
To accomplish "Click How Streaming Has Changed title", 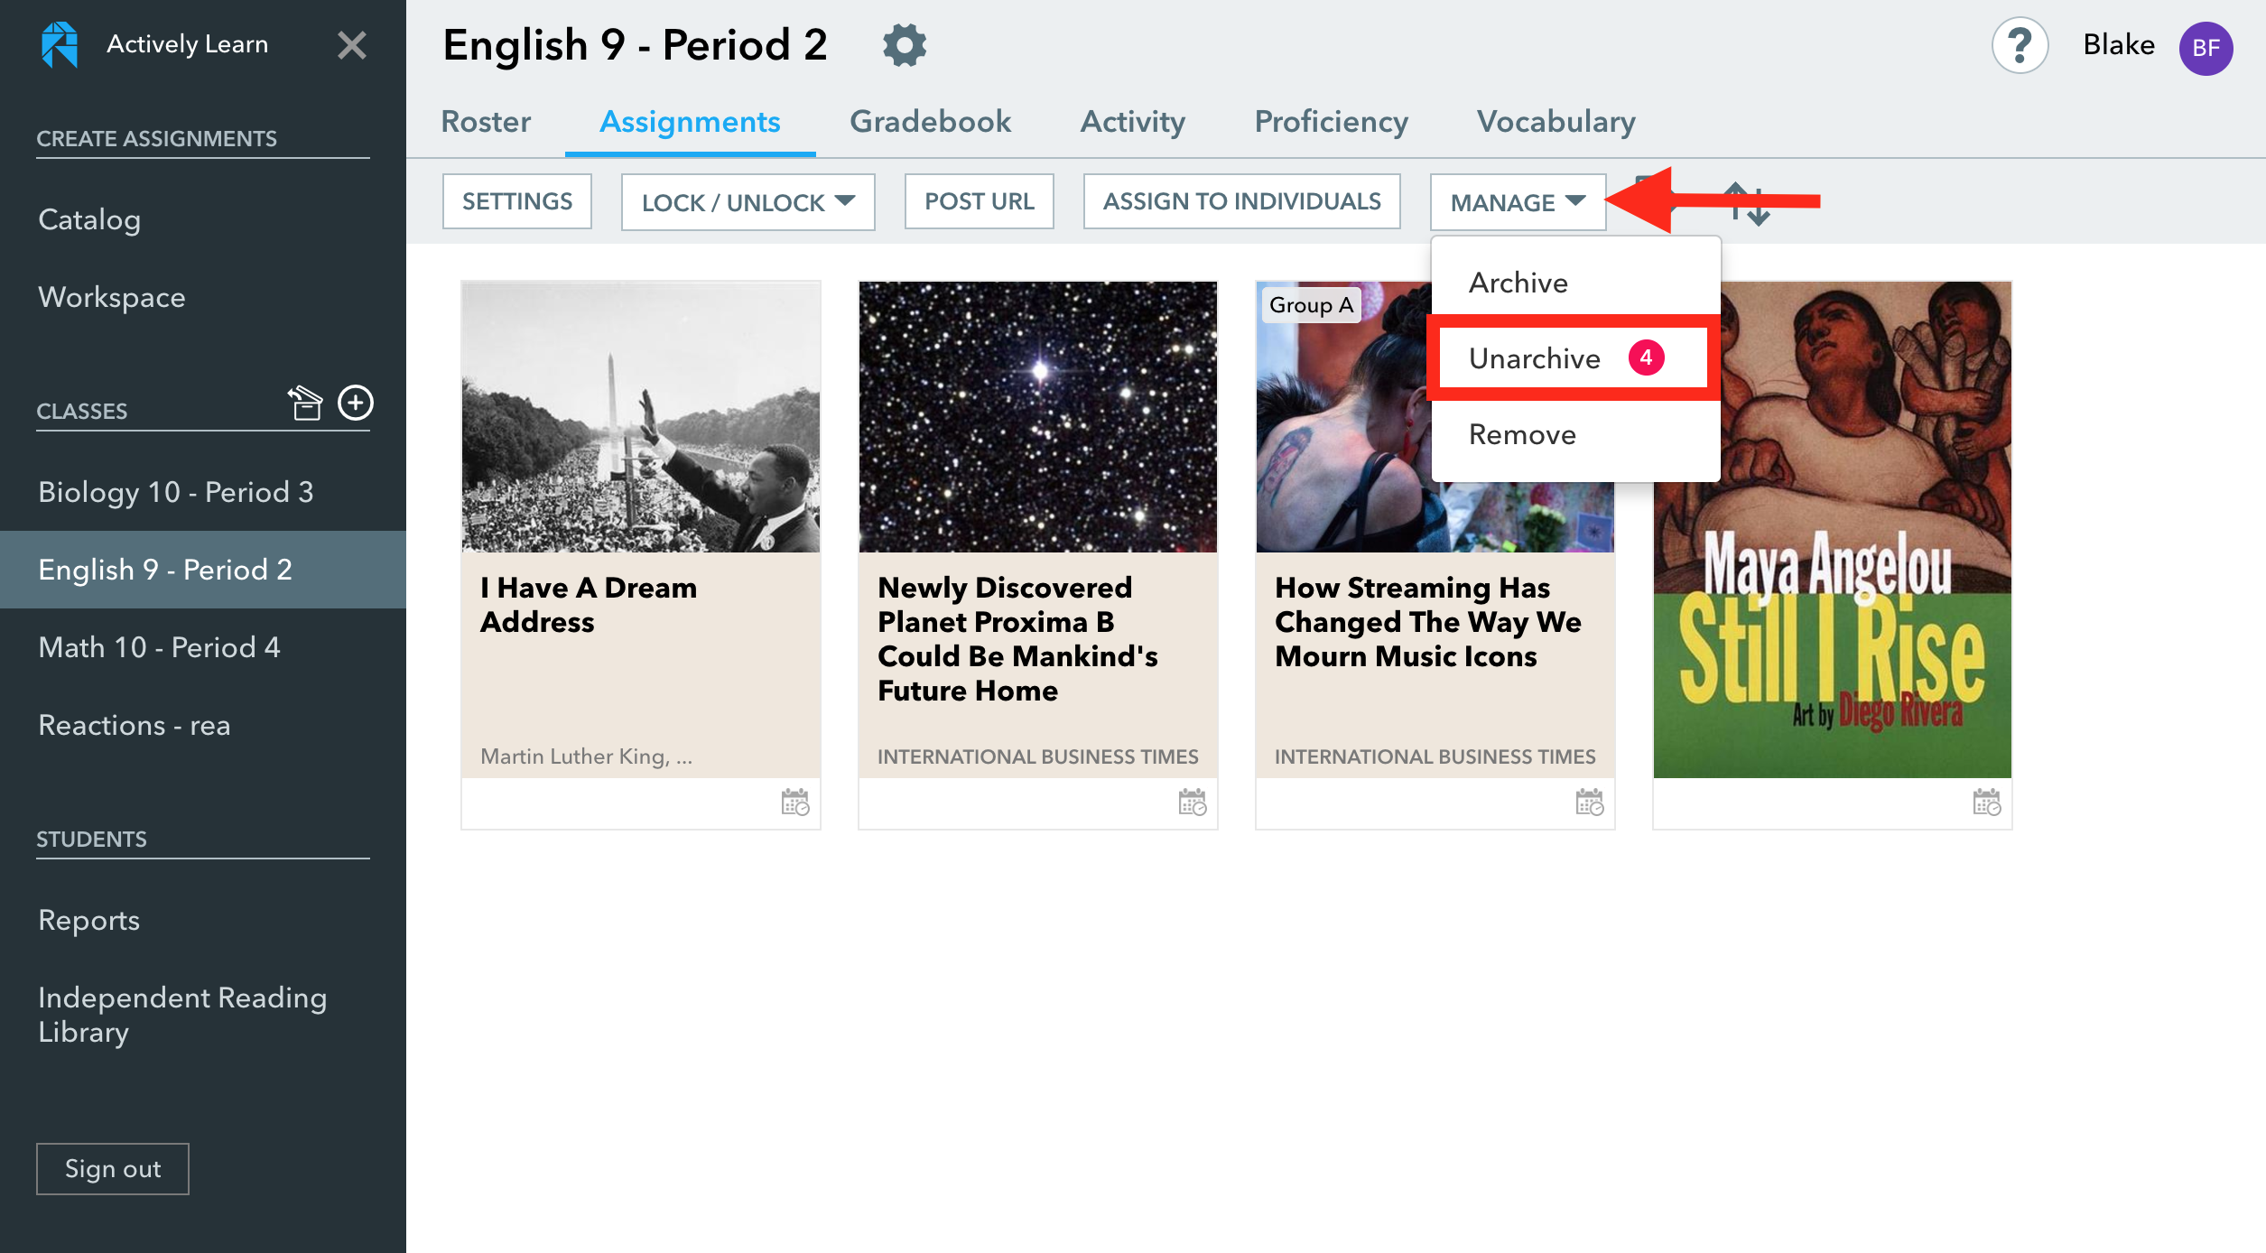I will coord(1427,622).
